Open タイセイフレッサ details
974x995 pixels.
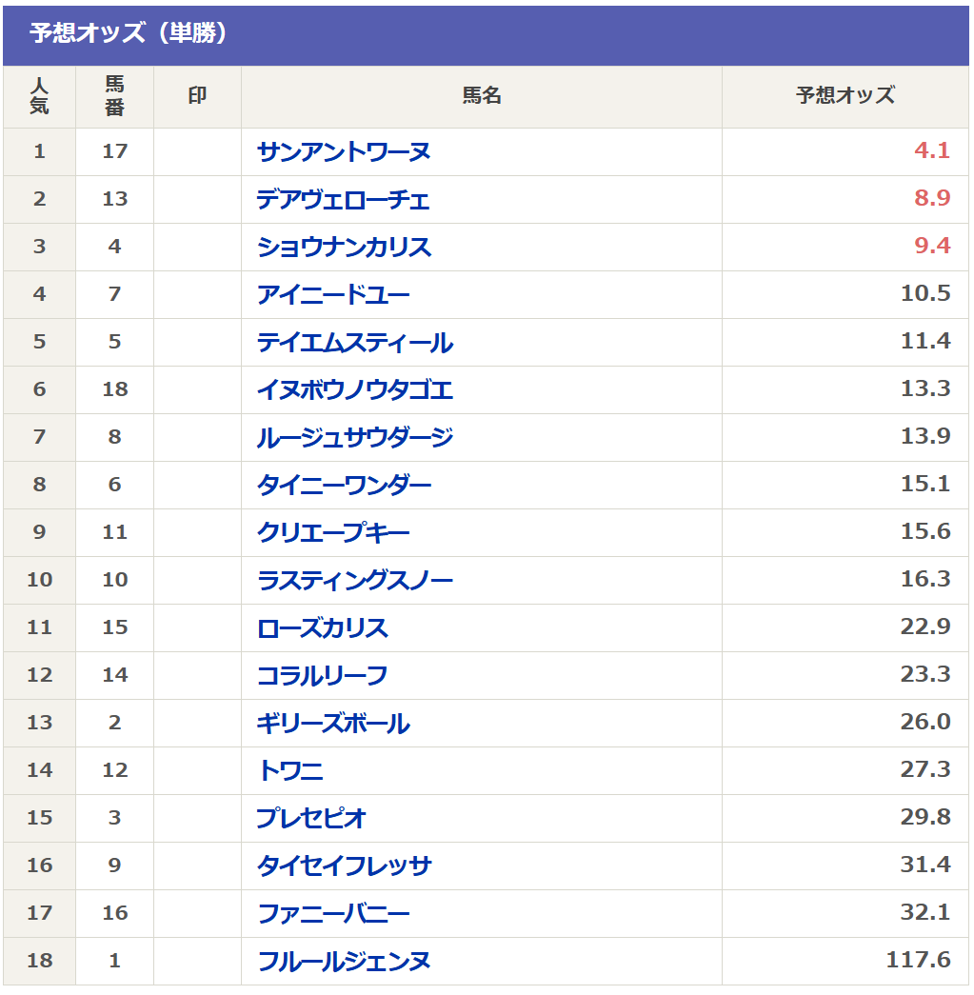point(344,866)
